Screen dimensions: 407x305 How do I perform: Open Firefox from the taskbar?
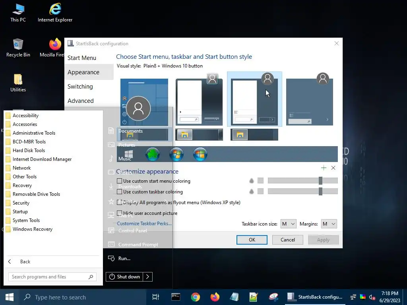[215, 297]
